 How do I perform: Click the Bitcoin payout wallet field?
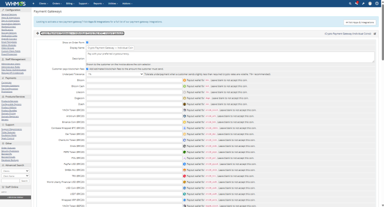[x=134, y=80]
